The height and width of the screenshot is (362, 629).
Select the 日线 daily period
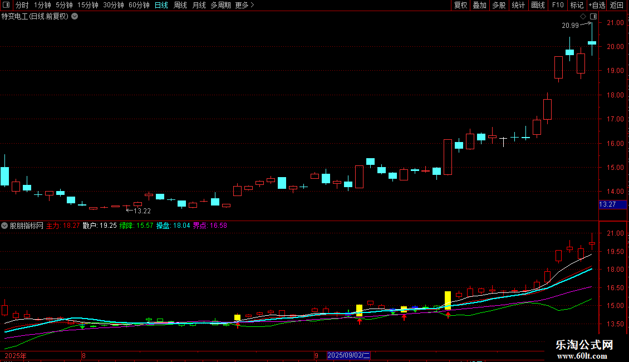161,5
